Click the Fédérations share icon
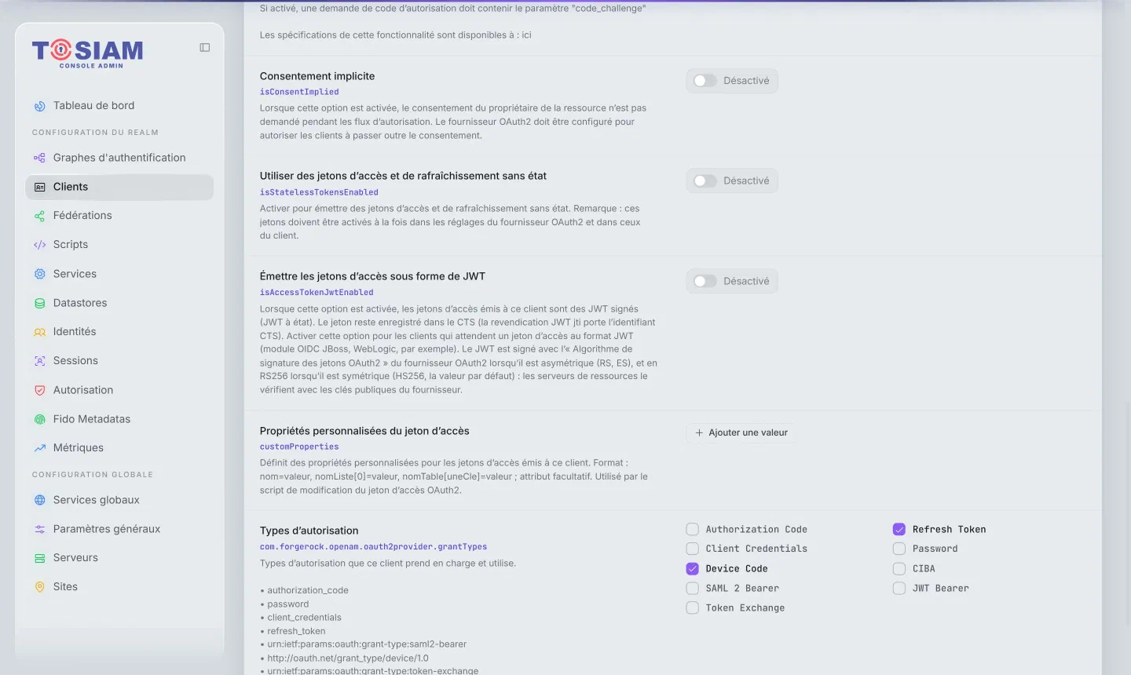 coord(40,216)
